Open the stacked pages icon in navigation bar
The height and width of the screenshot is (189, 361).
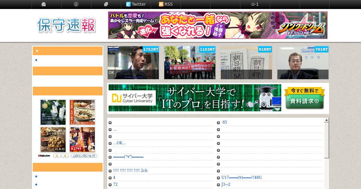click(106, 4)
